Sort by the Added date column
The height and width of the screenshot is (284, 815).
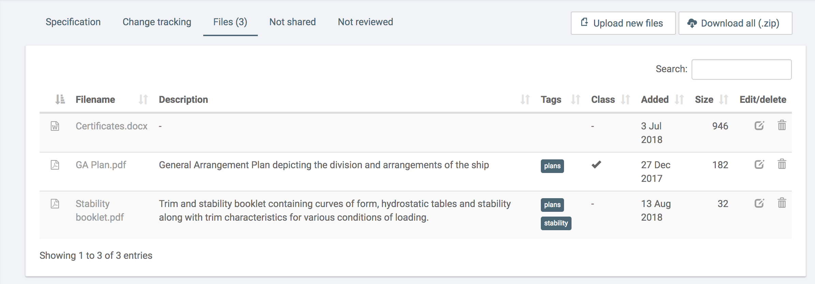655,99
